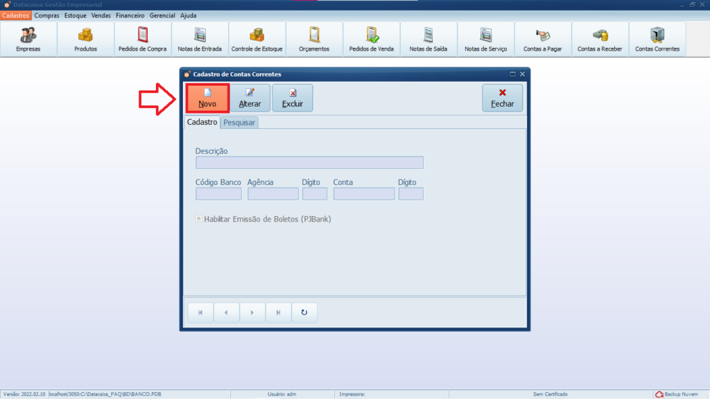The image size is (710, 399).
Task: Open the Empresas module
Action: (28, 39)
